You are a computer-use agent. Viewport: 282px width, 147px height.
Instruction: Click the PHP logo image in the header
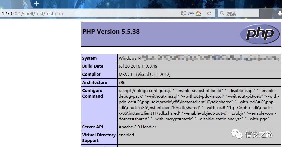pos(260,34)
